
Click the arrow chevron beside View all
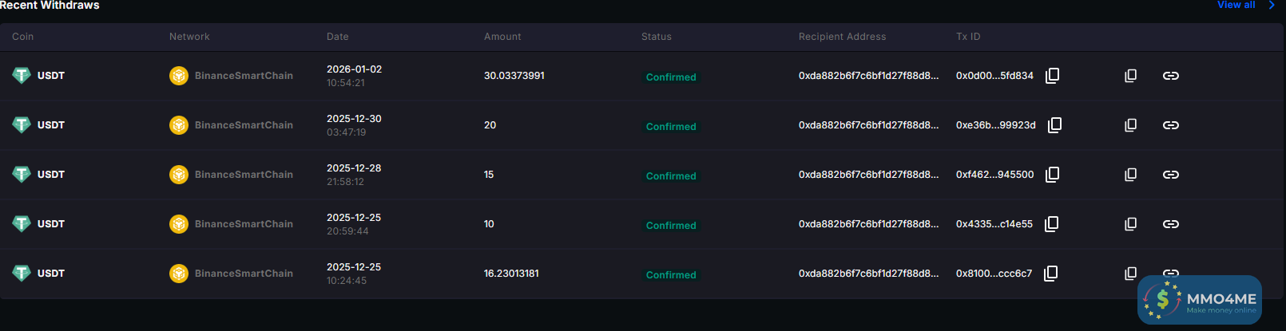pyautogui.click(x=1272, y=5)
